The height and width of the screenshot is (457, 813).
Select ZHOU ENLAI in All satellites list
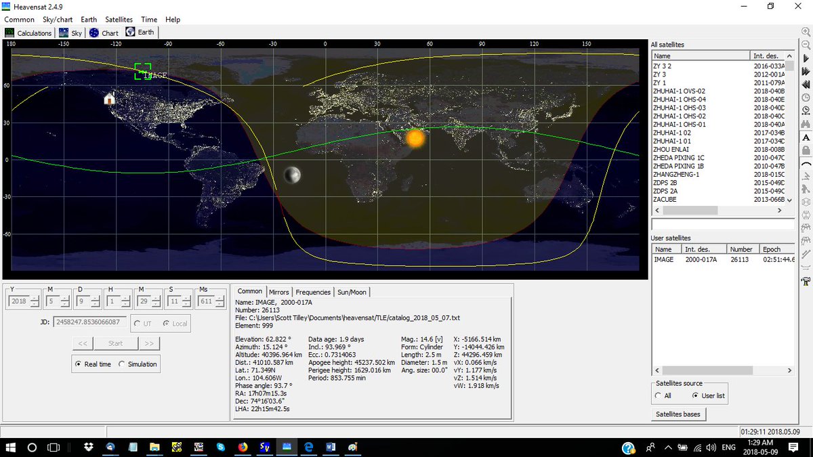[670, 150]
